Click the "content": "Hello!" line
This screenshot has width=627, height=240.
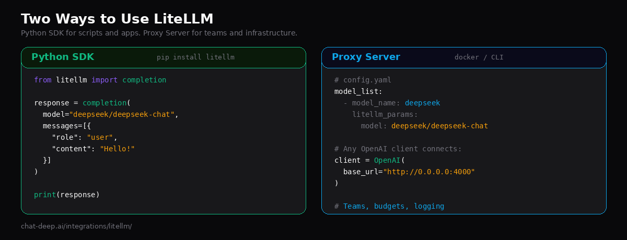[93, 149]
